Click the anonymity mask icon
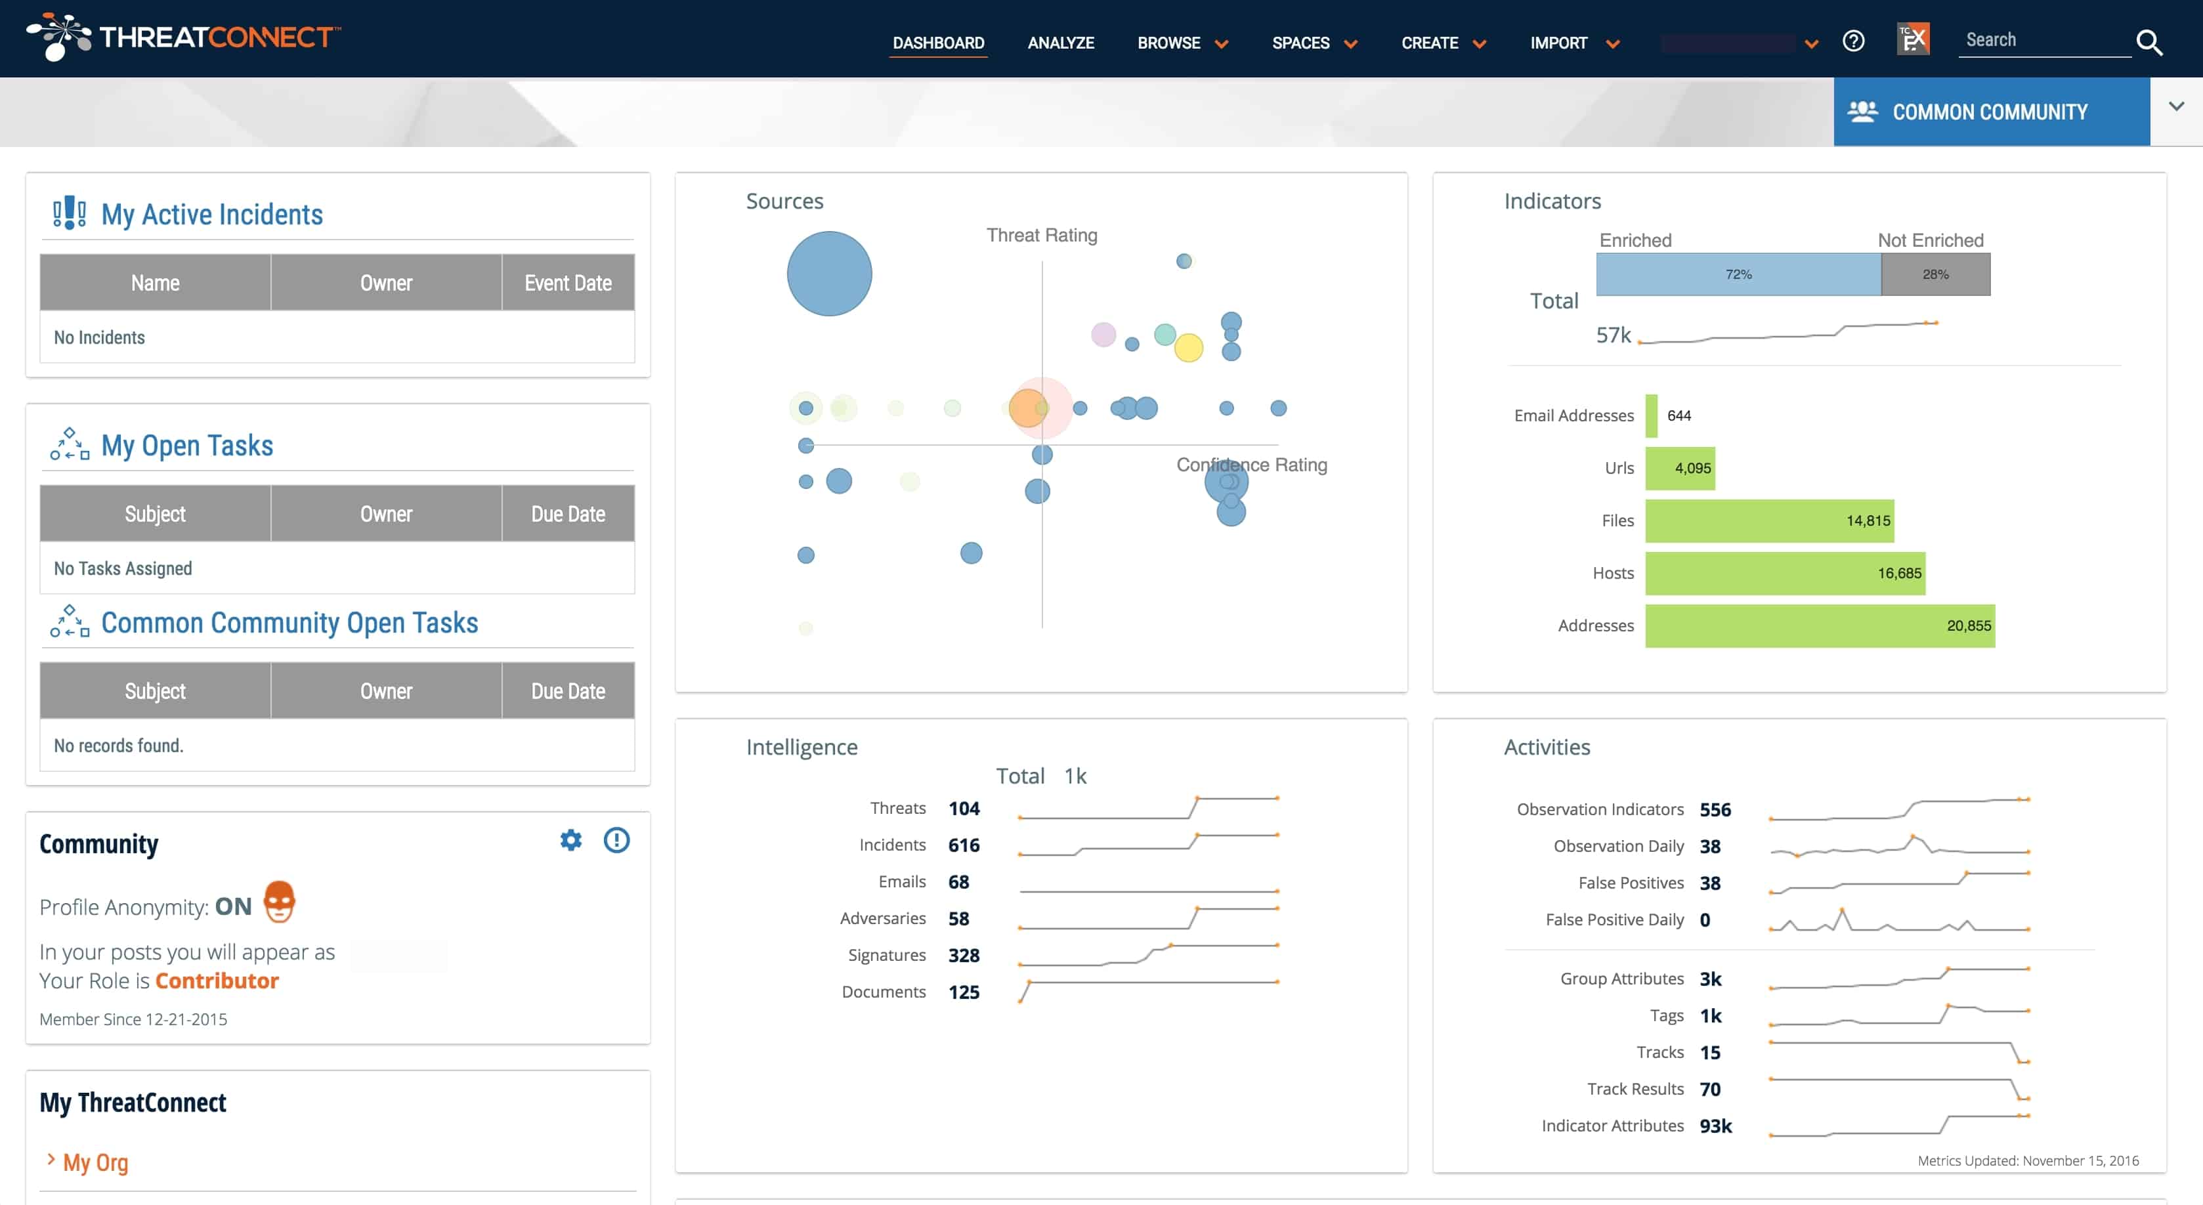 click(x=279, y=901)
